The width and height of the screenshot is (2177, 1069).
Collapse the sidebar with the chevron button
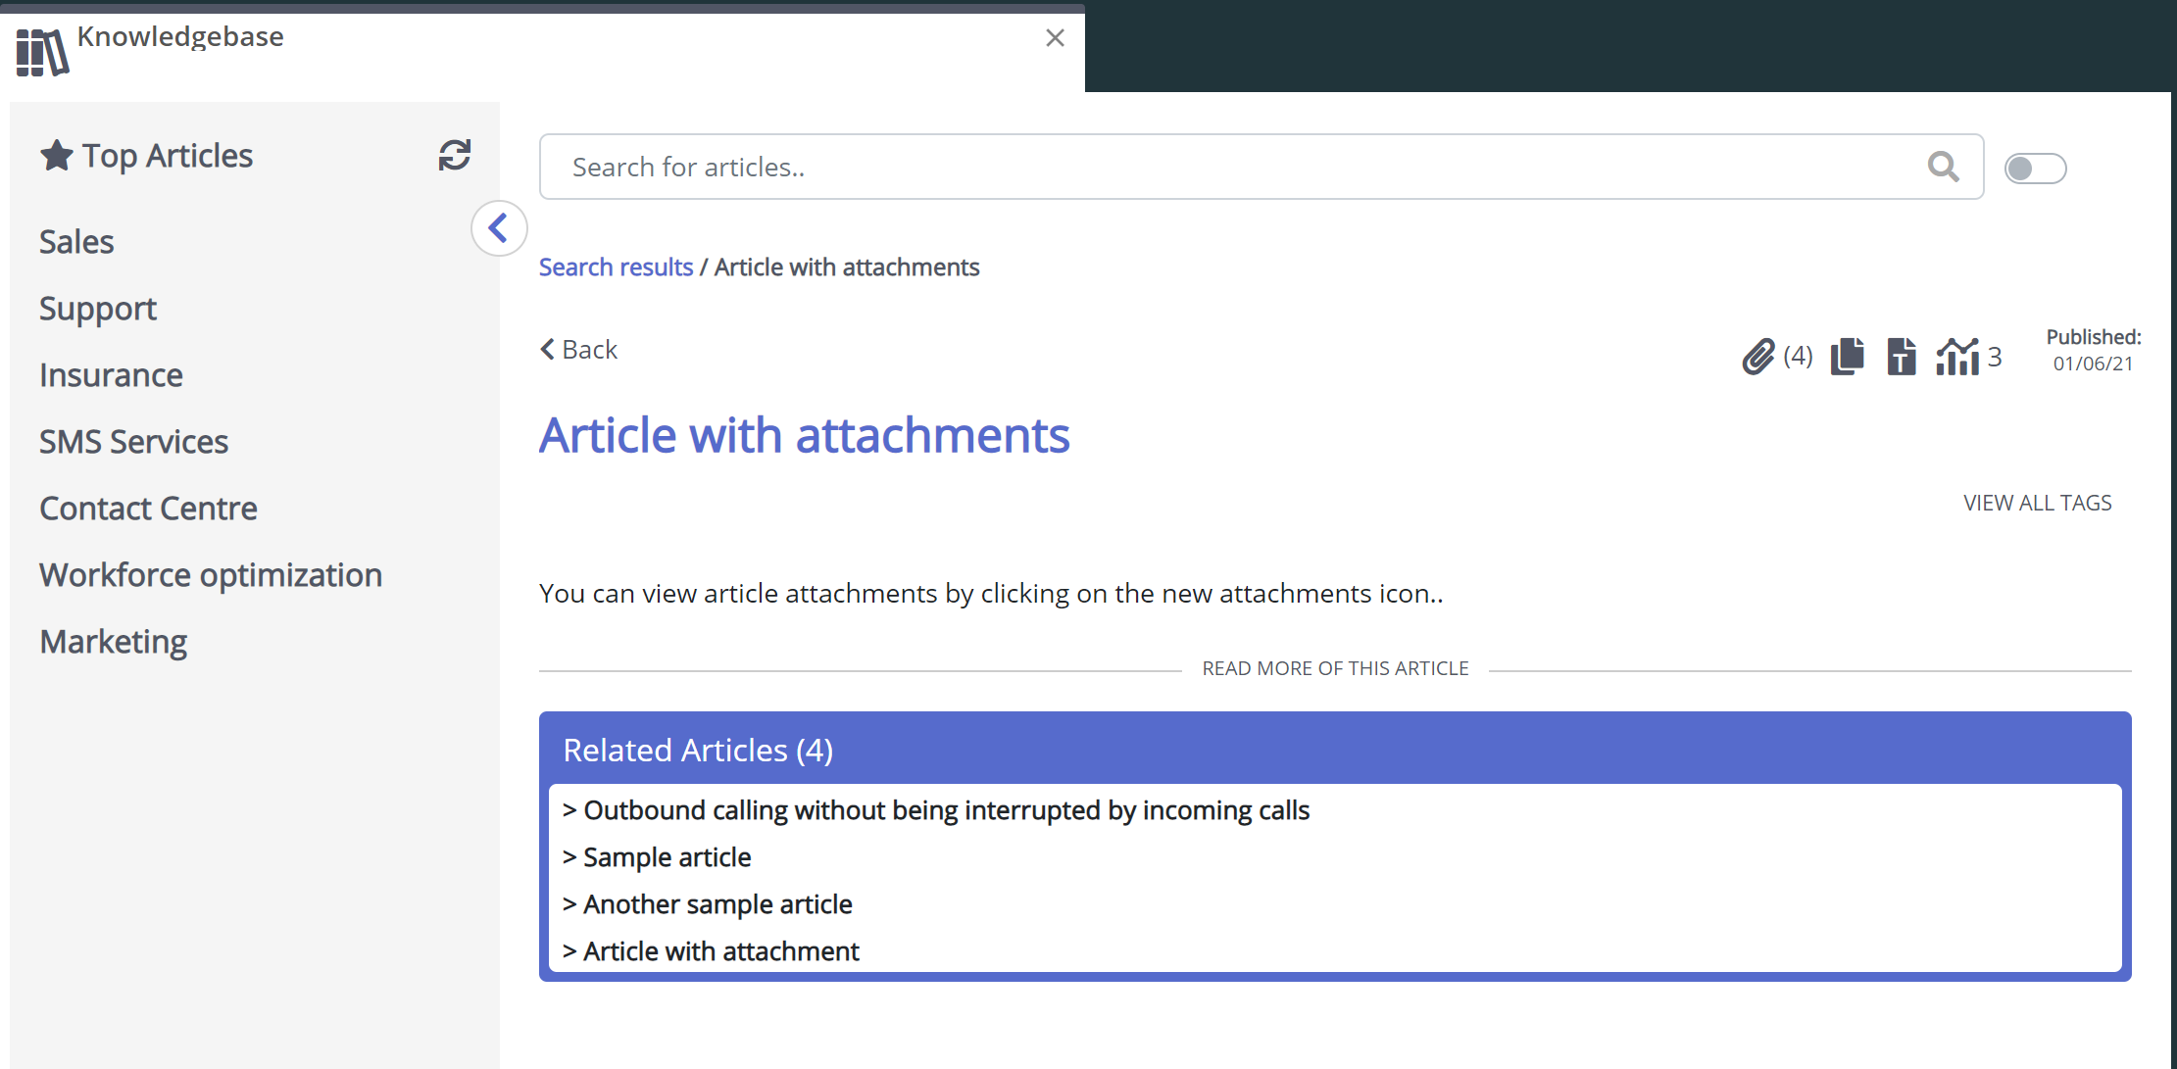(499, 228)
